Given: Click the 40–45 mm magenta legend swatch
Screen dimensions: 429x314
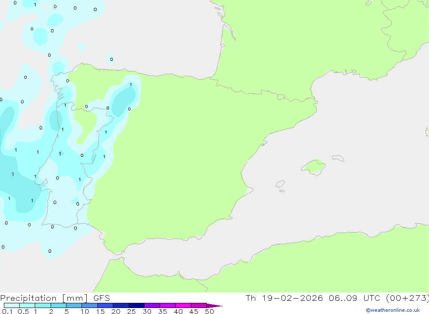Looking at the screenshot, I should [183, 305].
